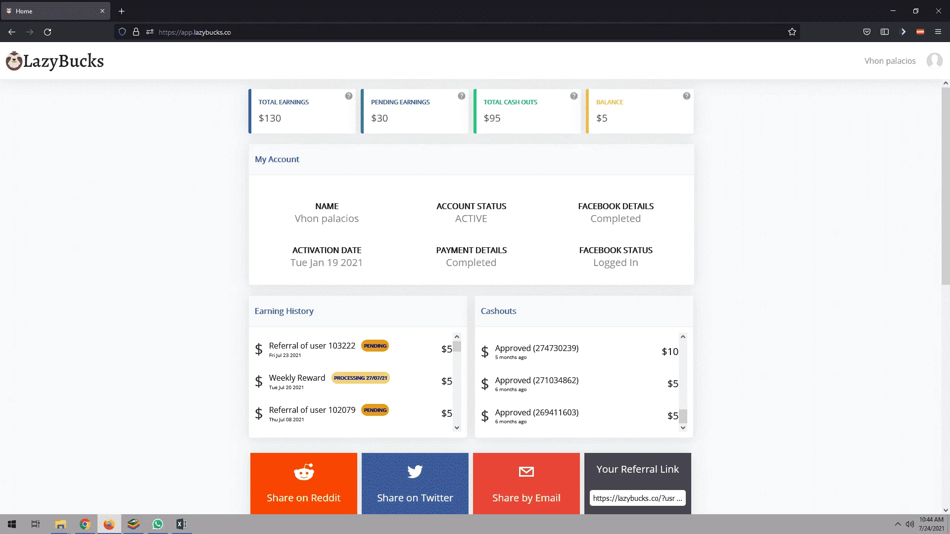Click Earning History heading
The image size is (950, 534).
pos(284,311)
